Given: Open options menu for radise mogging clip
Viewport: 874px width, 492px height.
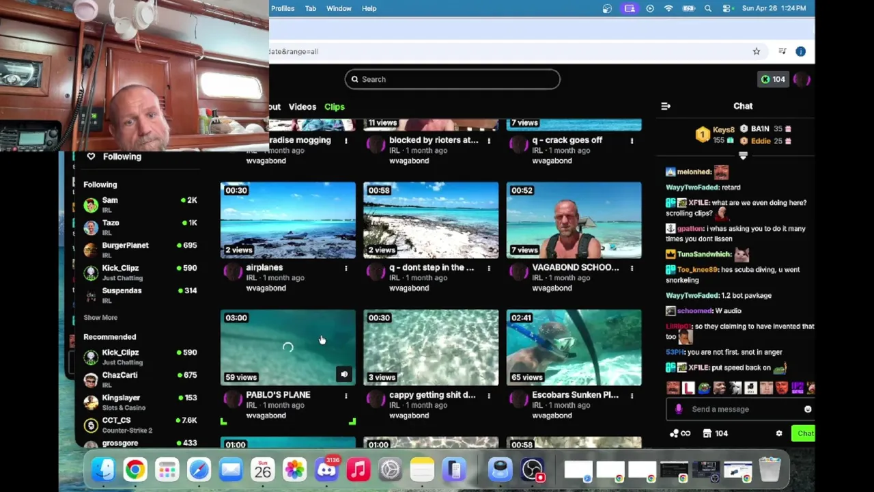Looking at the screenshot, I should (x=346, y=141).
